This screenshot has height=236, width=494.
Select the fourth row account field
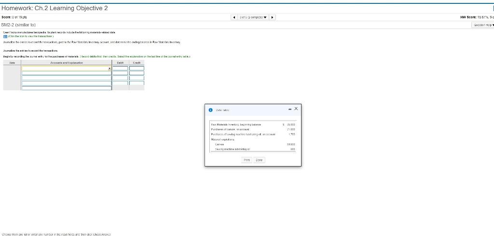pyautogui.click(x=67, y=83)
